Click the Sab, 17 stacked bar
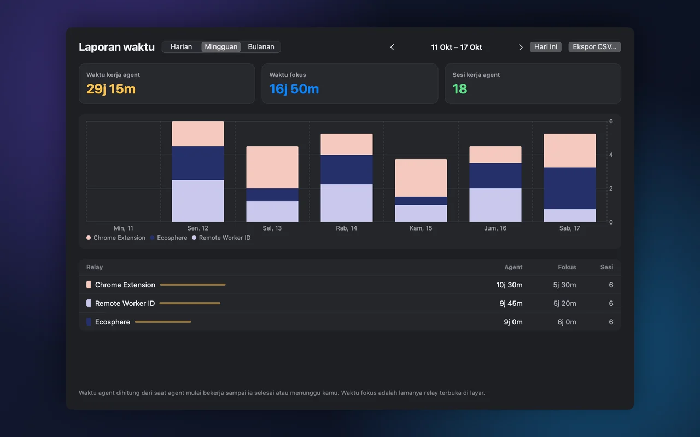Image resolution: width=700 pixels, height=437 pixels. tap(569, 178)
